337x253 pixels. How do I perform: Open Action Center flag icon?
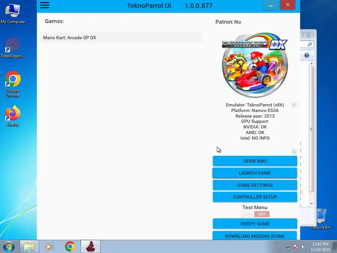pyautogui.click(x=296, y=247)
